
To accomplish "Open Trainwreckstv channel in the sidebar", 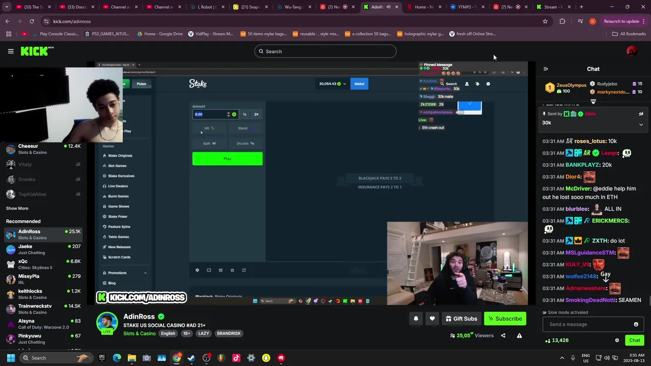I will click(x=43, y=309).
